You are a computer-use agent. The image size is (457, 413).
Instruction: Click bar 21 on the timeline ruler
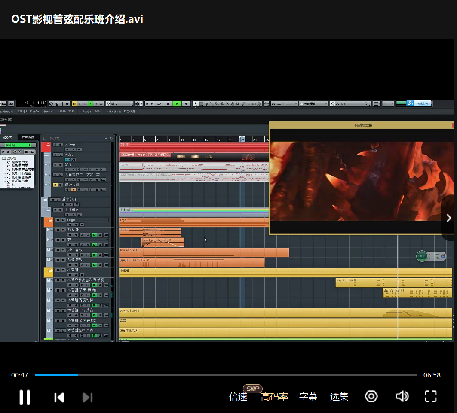pos(242,139)
